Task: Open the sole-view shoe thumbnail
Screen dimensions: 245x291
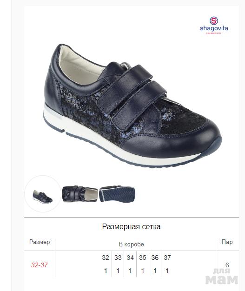Action: 117,194
